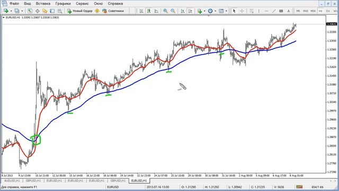339x191 pixels.
Task: Click the Indicators list icon
Action: (x=200, y=11)
